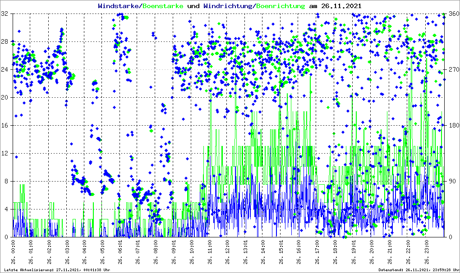Click the '26. 14:00' time axis label

coord(264,252)
